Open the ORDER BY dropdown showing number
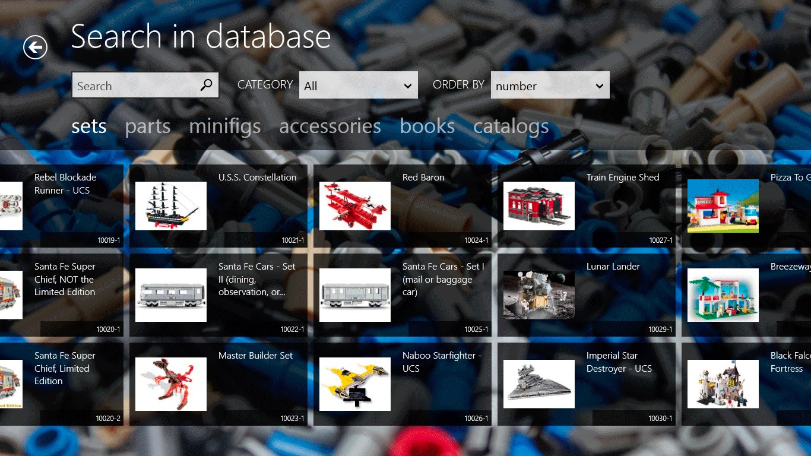Screen dimensions: 811x456 pyautogui.click(x=550, y=85)
